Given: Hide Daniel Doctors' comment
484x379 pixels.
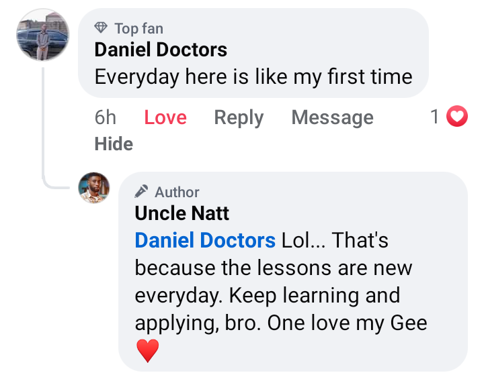Looking at the screenshot, I should coord(114,144).
